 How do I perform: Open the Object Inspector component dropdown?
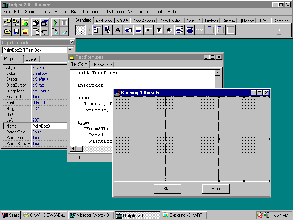(x=70, y=50)
